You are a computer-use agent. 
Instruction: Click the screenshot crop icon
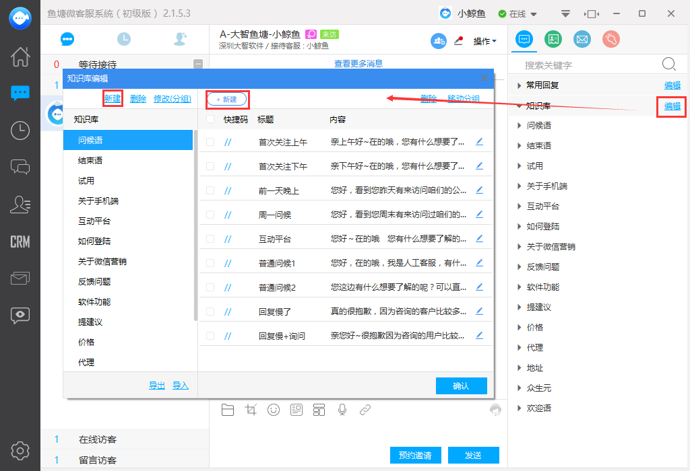coord(251,409)
